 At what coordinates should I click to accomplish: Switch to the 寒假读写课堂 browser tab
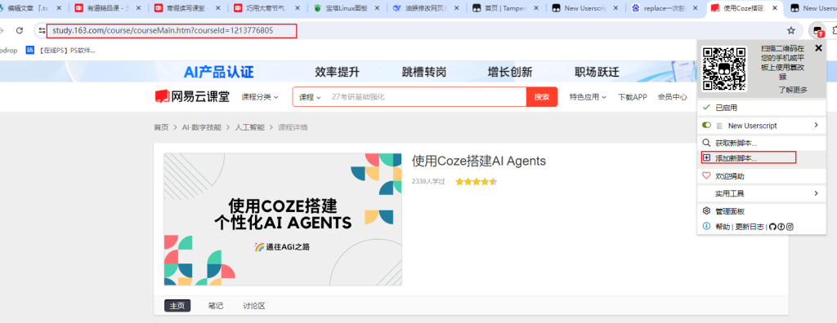coord(187,8)
